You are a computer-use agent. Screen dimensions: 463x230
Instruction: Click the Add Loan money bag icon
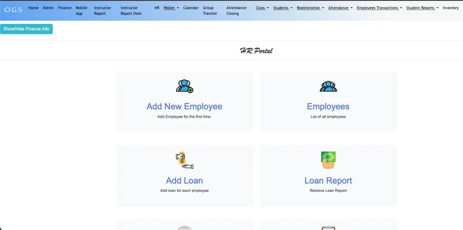[185, 160]
